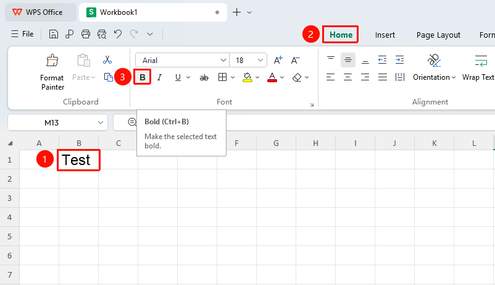Click the Distributed alignment icon
This screenshot has width=495, height=285.
400,77
